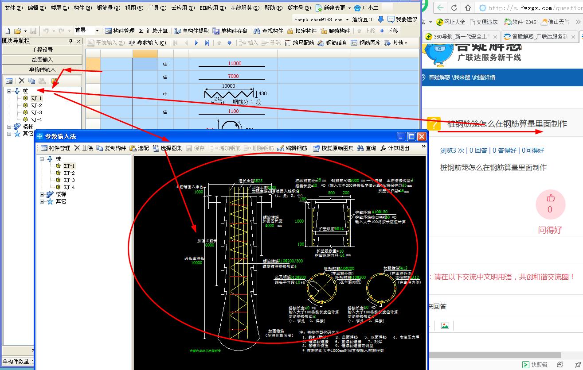Select ZJ-2 in main window tree
This screenshot has width=583, height=370.
pyautogui.click(x=36, y=105)
